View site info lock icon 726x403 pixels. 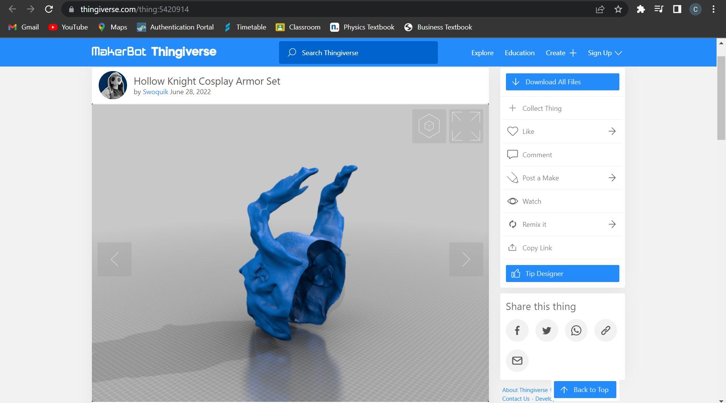click(x=71, y=9)
